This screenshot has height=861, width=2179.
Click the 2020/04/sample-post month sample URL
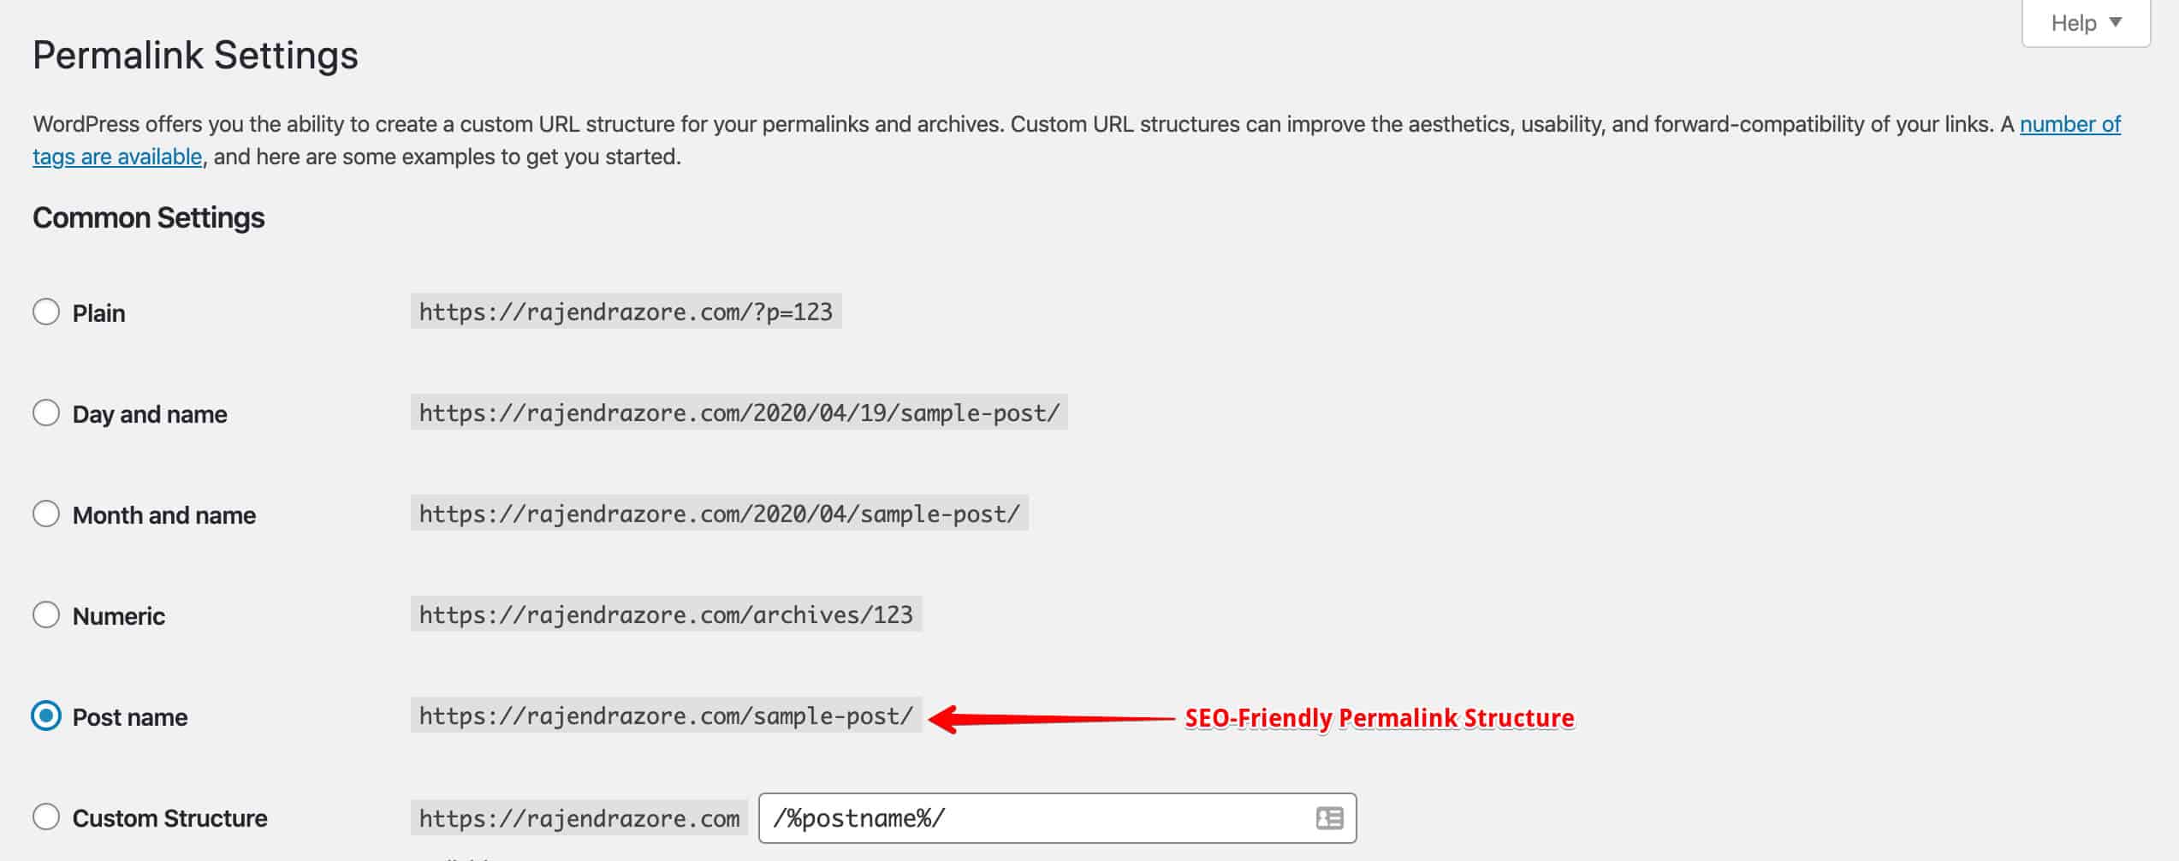pyautogui.click(x=719, y=514)
